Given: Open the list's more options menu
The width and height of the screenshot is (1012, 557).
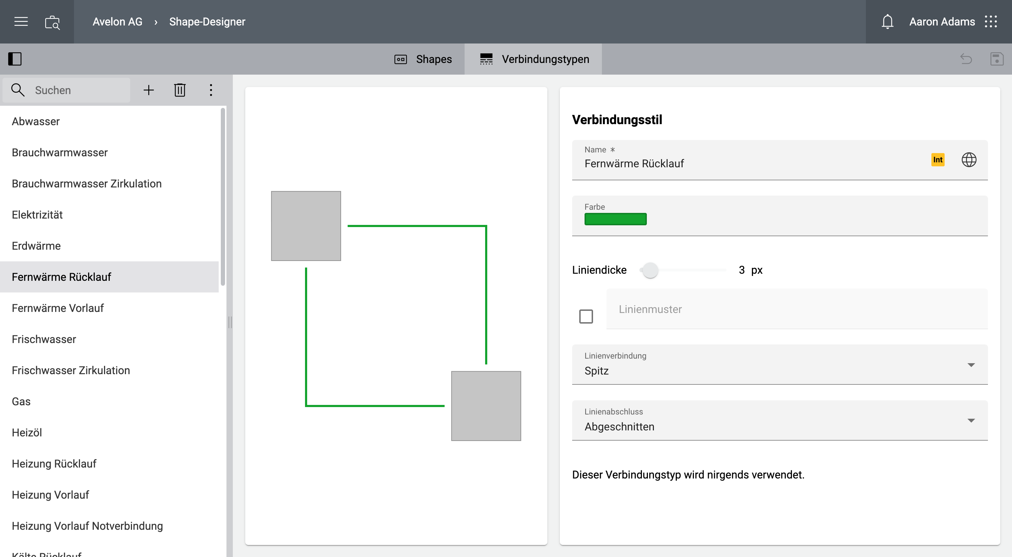Looking at the screenshot, I should click(x=211, y=90).
